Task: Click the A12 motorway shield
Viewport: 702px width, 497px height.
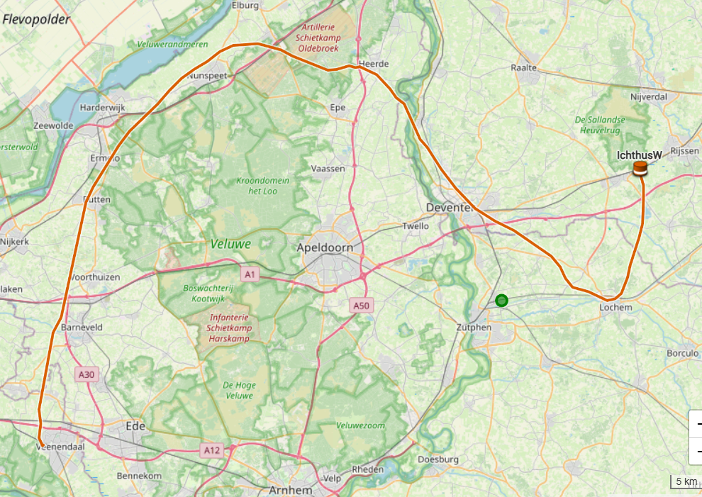Action: coord(212,450)
